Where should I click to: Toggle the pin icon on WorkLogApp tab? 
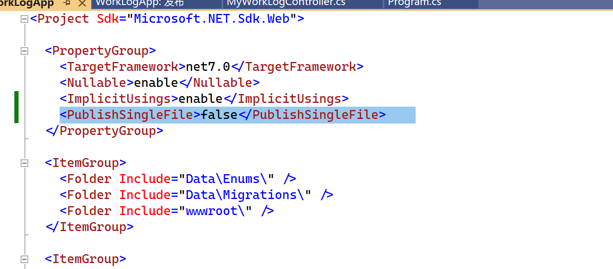[67, 3]
